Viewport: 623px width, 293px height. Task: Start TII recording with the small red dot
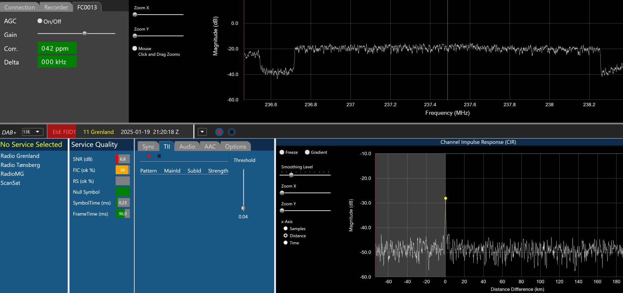pyautogui.click(x=149, y=156)
